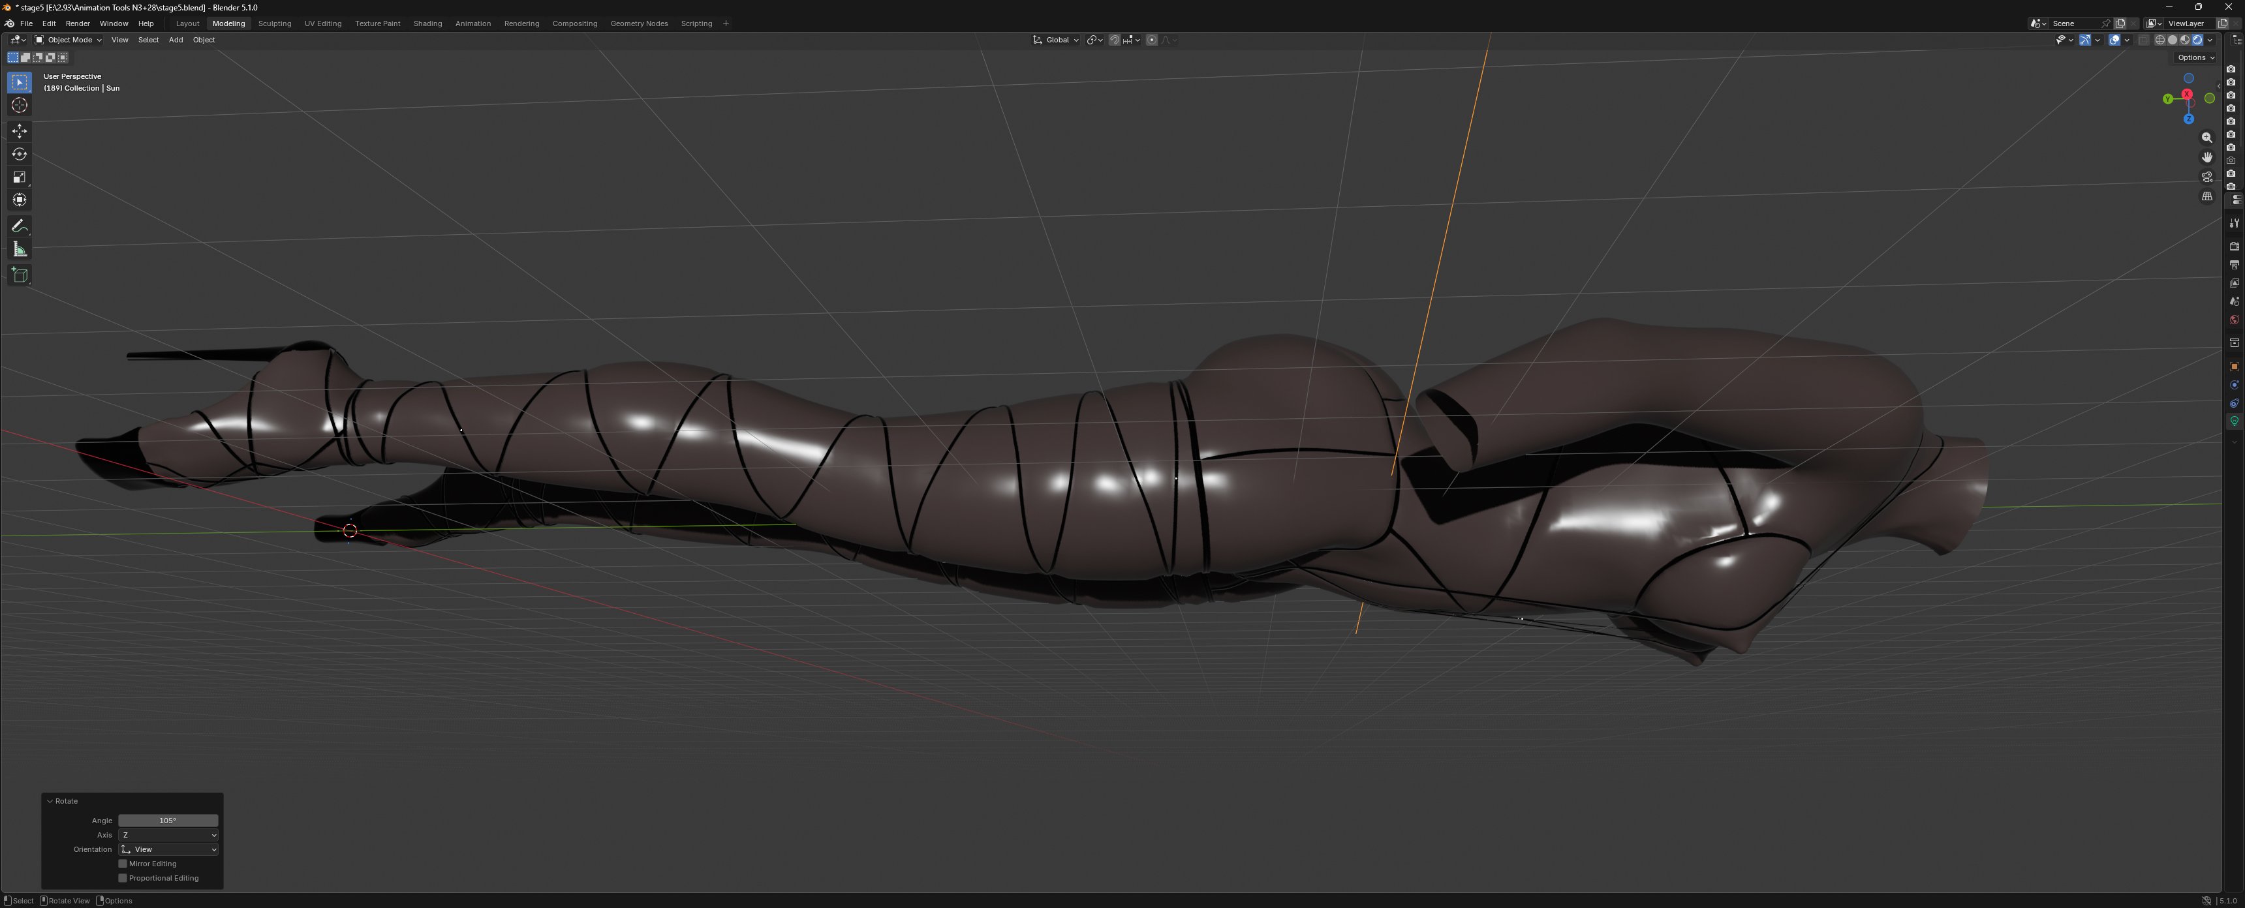The width and height of the screenshot is (2245, 908).
Task: Open the Orientation View dropdown
Action: 168,849
